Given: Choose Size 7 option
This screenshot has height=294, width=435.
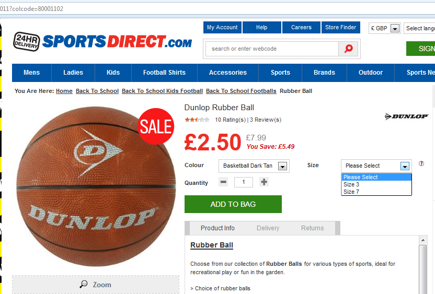Looking at the screenshot, I should click(351, 192).
